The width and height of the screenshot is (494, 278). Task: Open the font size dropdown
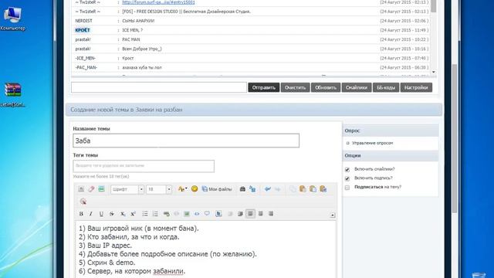(159, 189)
